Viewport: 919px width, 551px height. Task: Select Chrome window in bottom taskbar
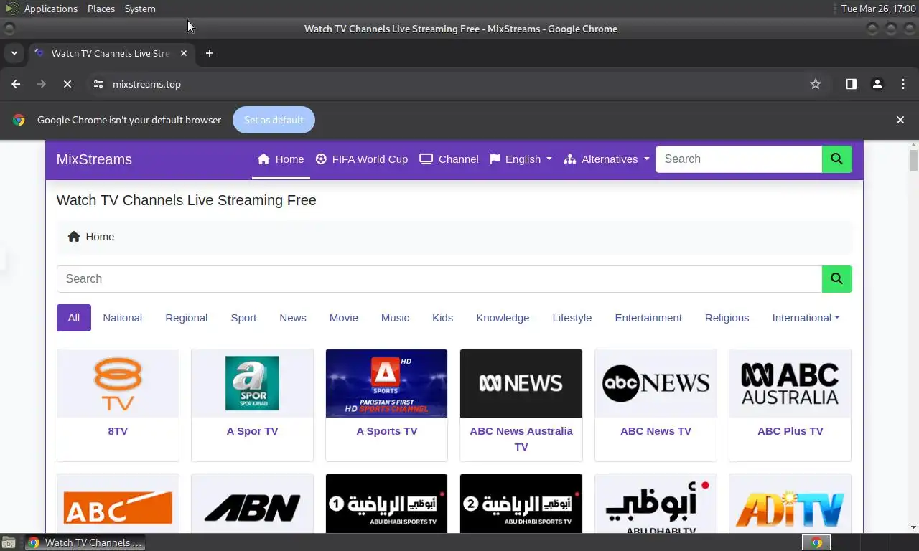(x=85, y=542)
